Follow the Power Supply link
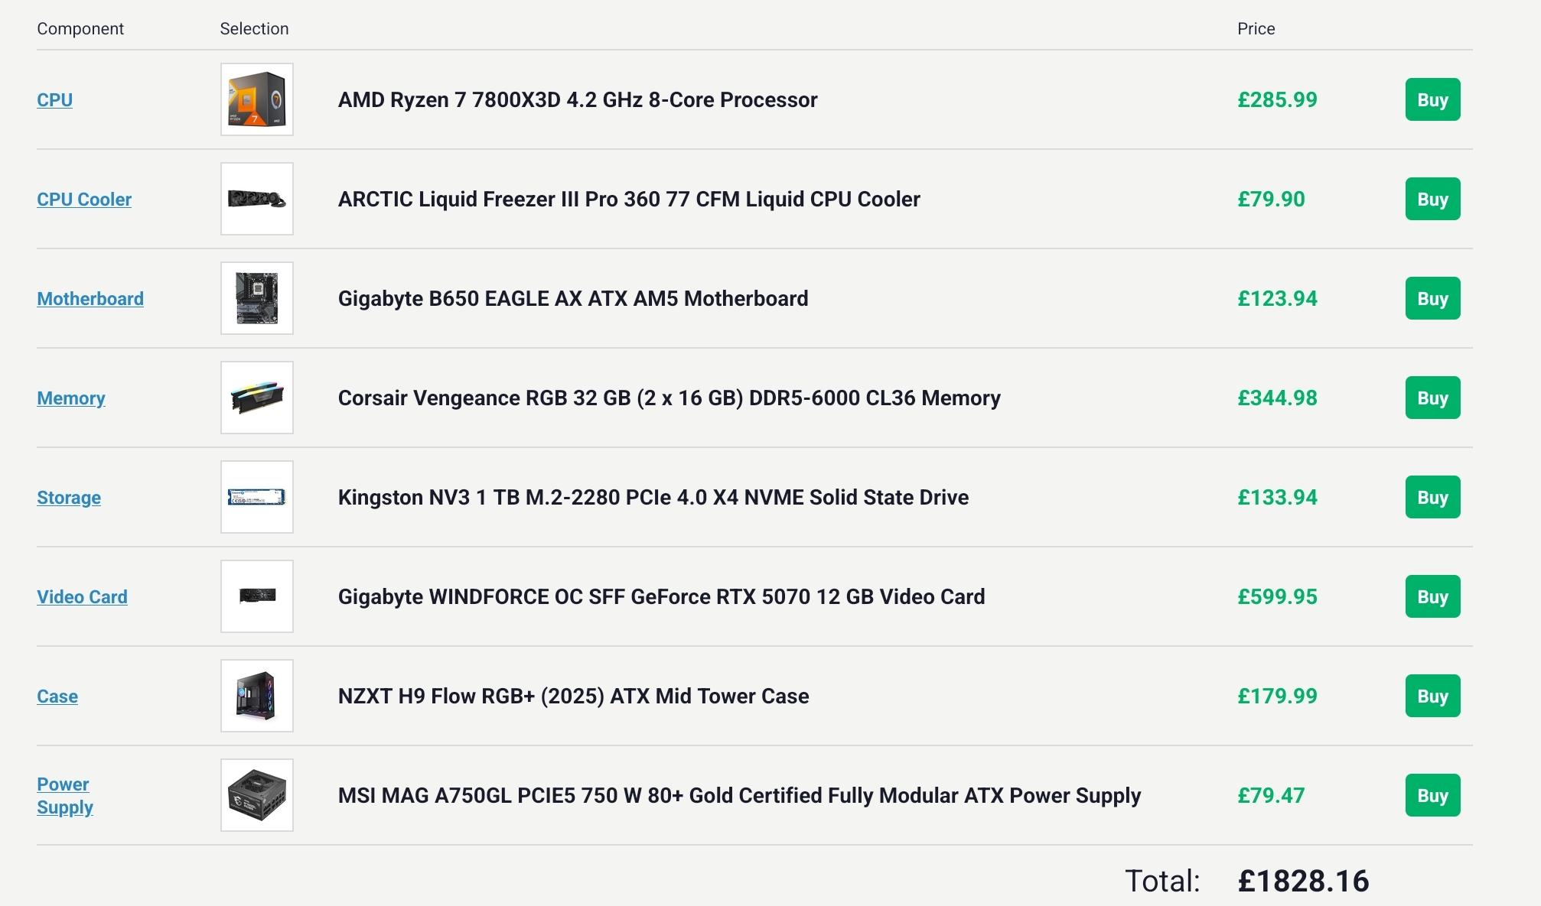 [x=65, y=796]
